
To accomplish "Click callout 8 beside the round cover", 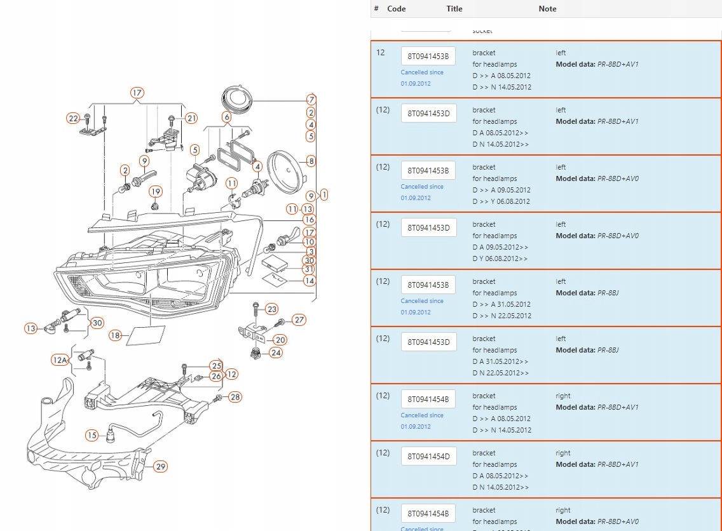I will (x=311, y=161).
